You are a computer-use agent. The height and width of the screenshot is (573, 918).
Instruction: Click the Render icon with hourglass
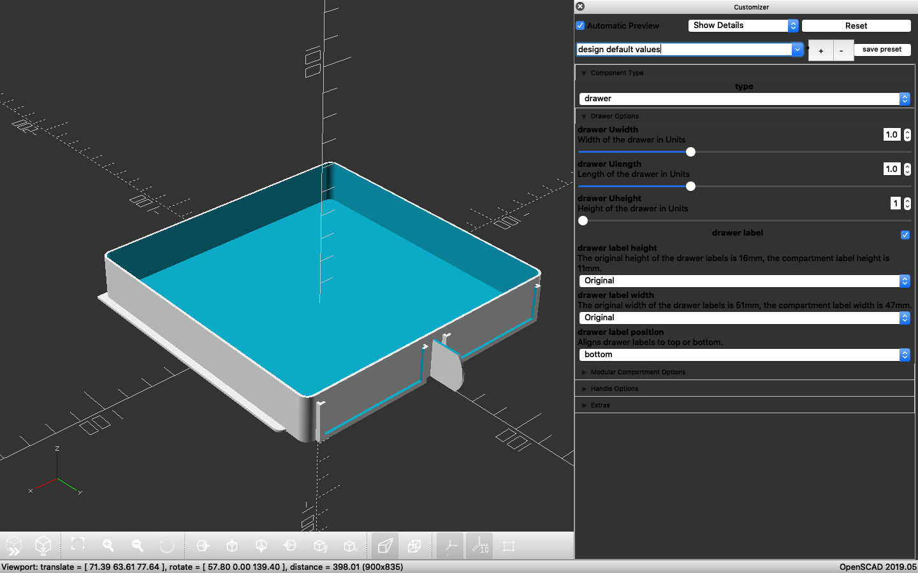pos(43,546)
